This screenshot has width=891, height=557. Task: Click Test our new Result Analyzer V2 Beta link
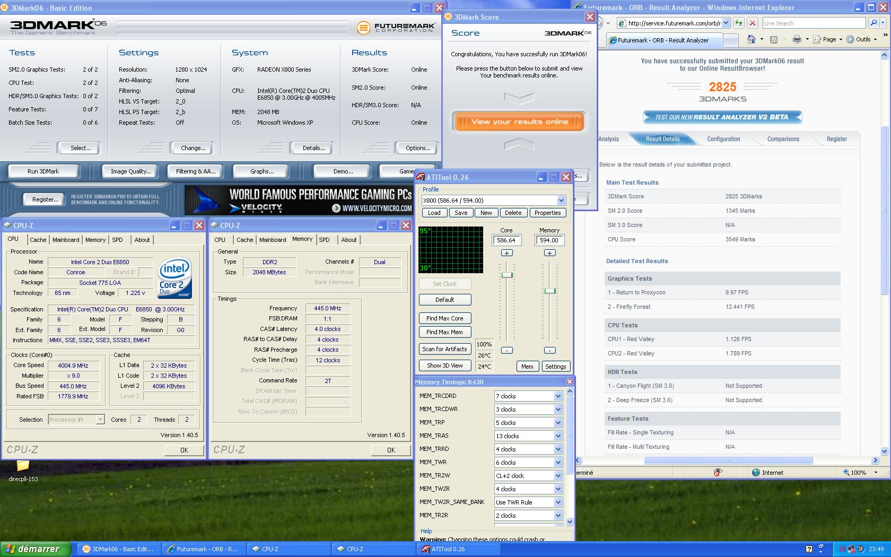[x=722, y=117]
